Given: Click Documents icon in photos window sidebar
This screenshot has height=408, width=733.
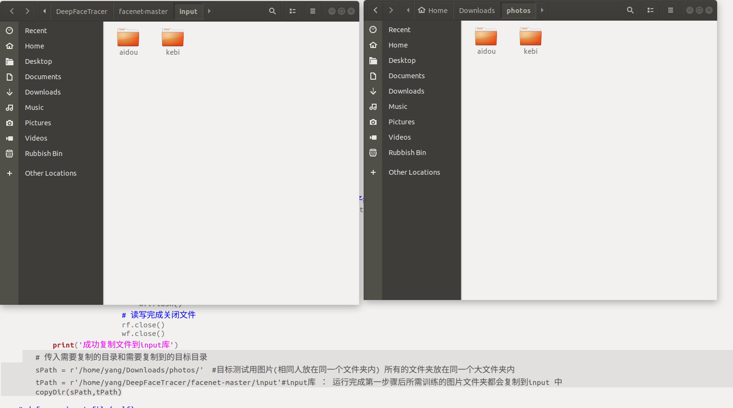Looking at the screenshot, I should 373,76.
